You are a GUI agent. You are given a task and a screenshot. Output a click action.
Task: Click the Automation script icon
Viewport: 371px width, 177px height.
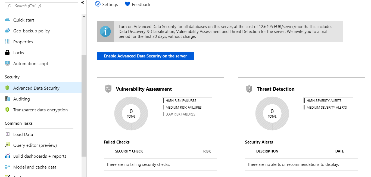[8, 63]
